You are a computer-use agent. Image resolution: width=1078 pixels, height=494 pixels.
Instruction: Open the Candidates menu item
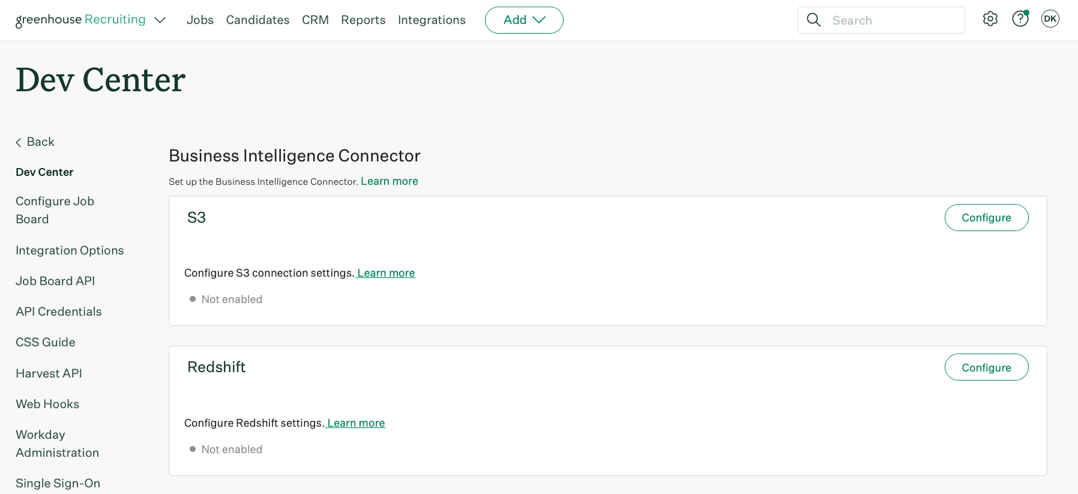[x=257, y=20]
